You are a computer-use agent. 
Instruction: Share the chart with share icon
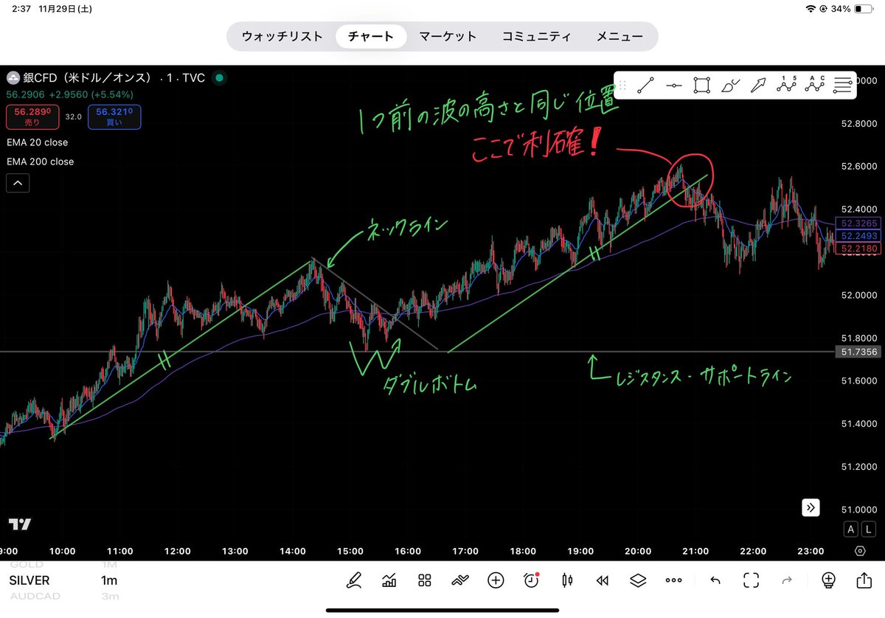tap(863, 580)
